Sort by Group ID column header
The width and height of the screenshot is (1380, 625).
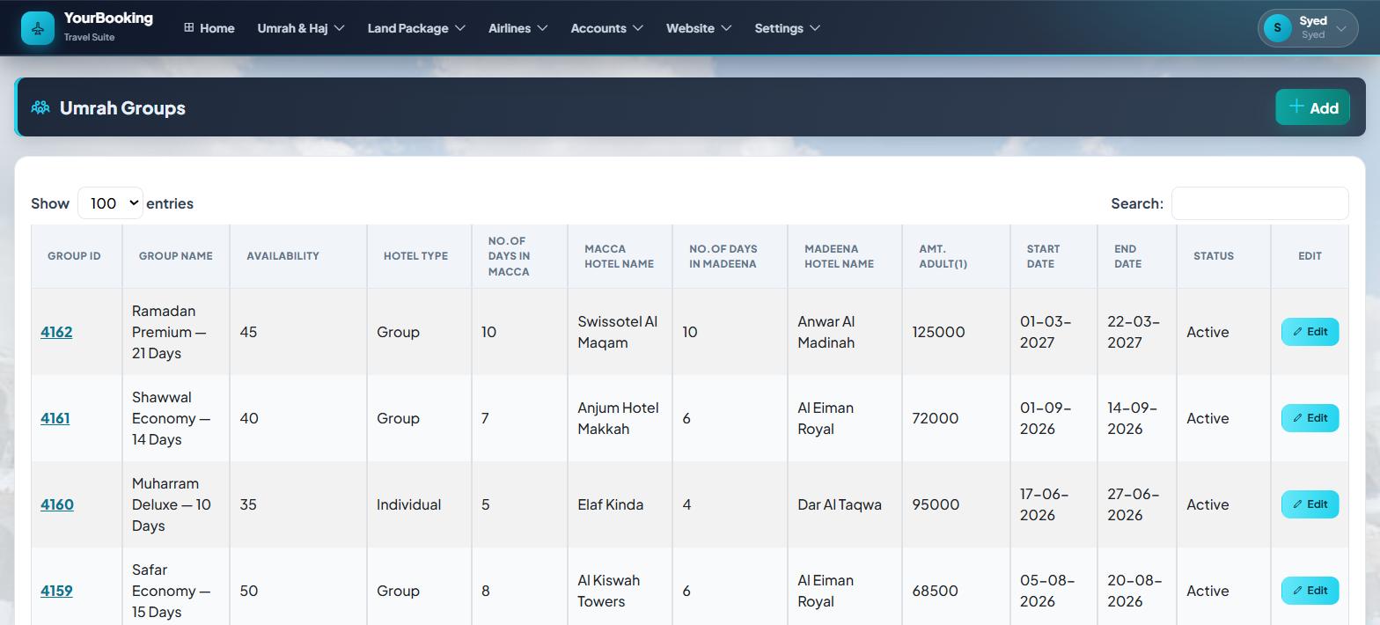77,256
